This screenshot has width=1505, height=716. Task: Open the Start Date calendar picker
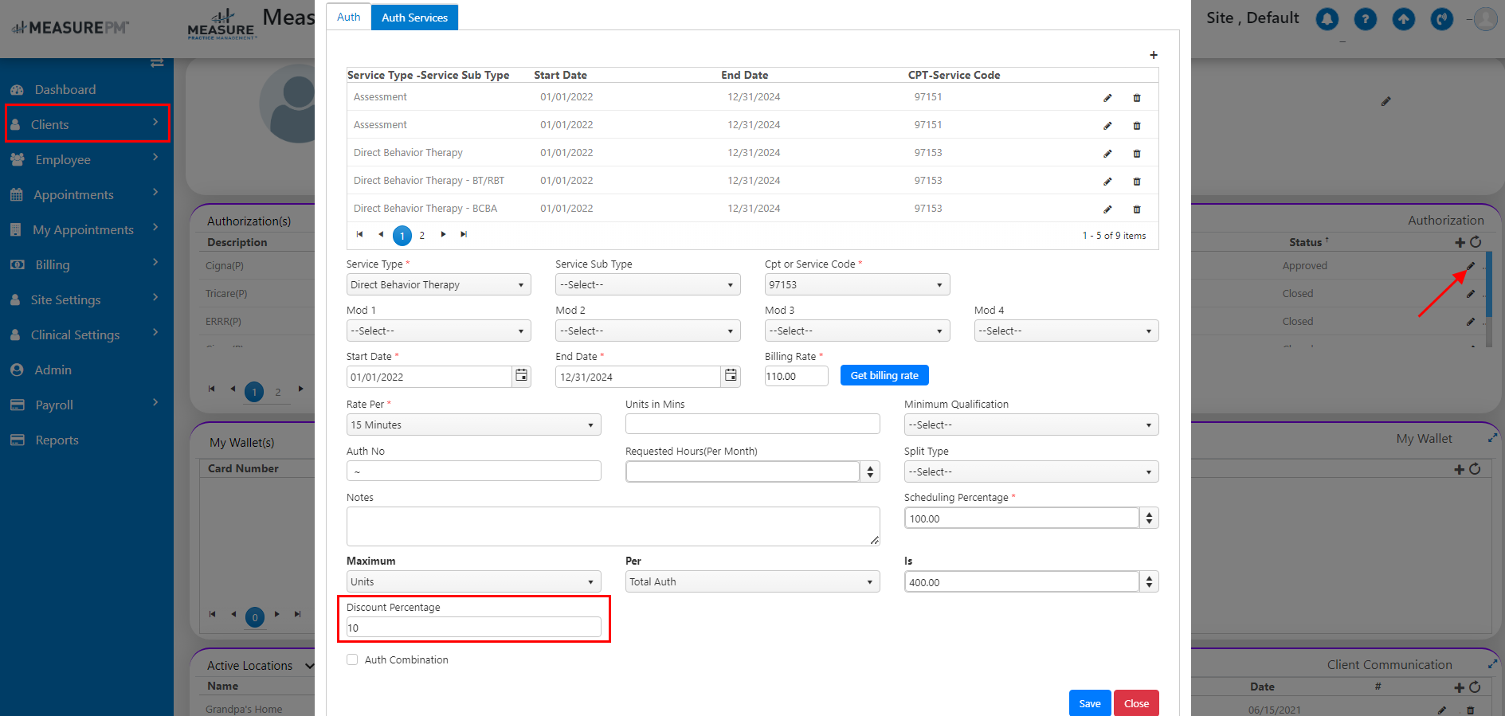tap(521, 375)
